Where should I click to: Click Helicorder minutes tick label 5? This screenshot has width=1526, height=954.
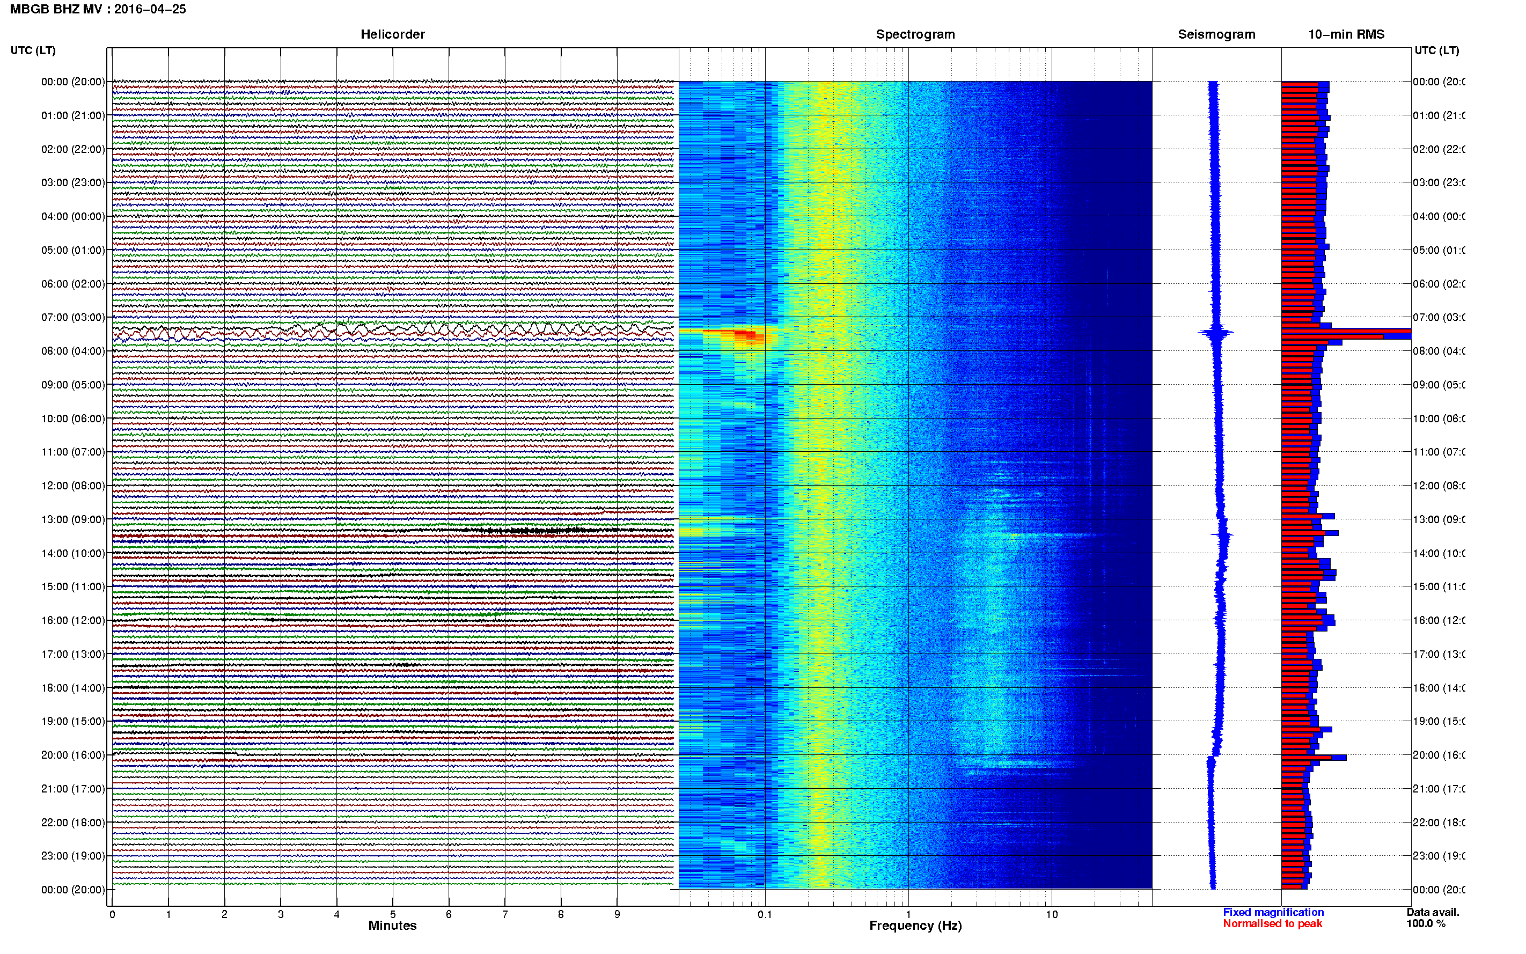click(392, 914)
